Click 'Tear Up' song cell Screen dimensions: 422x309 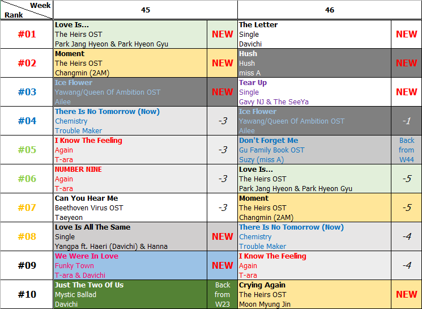click(x=314, y=92)
